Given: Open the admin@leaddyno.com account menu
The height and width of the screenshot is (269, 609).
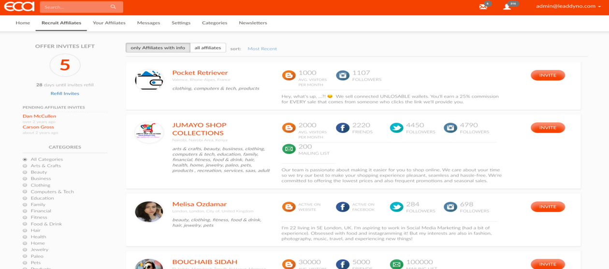Looking at the screenshot, I should click(568, 6).
